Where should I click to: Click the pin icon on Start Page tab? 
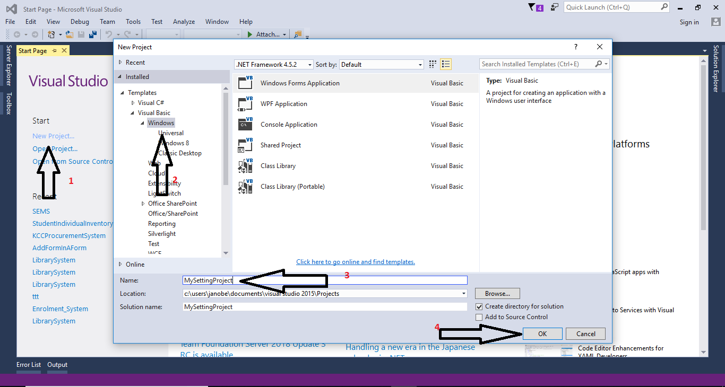[54, 50]
